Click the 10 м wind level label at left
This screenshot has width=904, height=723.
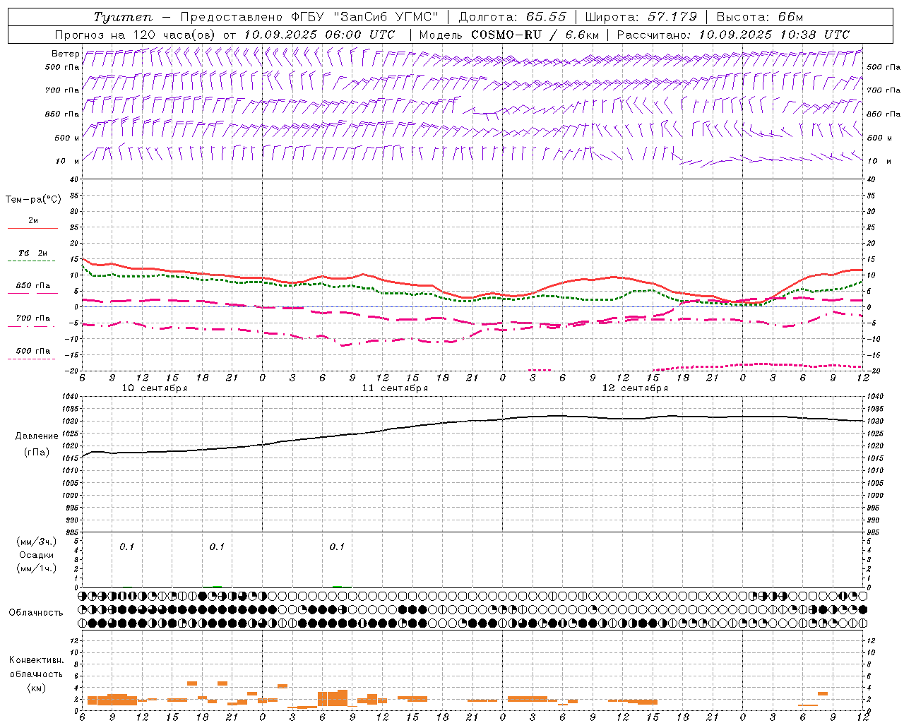pos(66,162)
